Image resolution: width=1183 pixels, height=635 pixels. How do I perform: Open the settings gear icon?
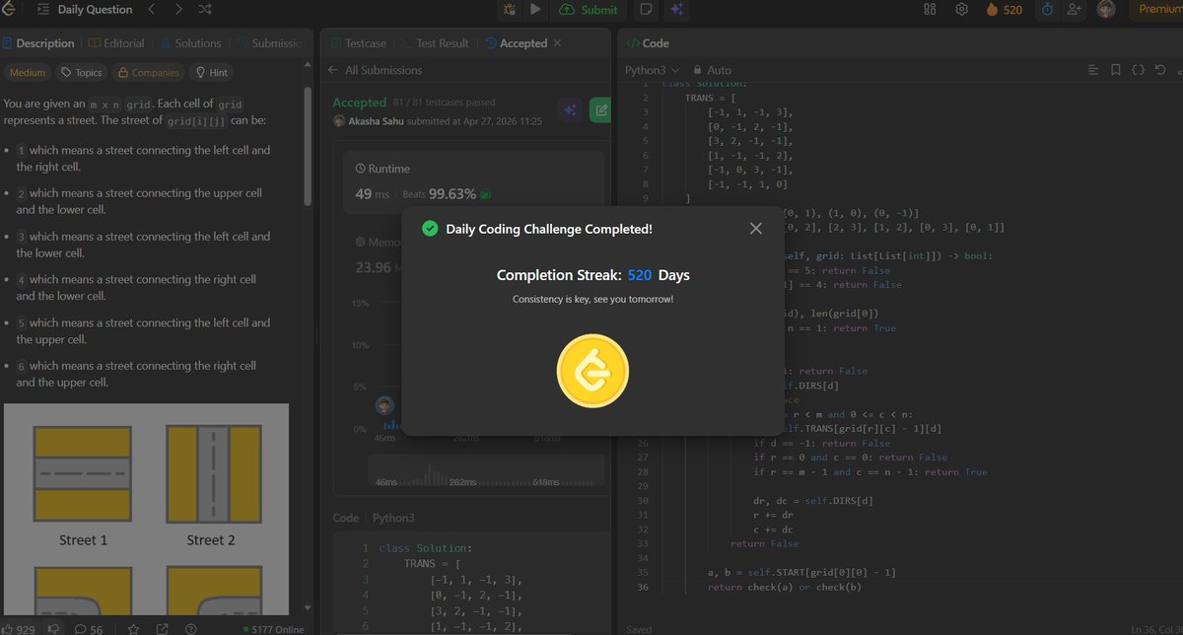tap(961, 10)
